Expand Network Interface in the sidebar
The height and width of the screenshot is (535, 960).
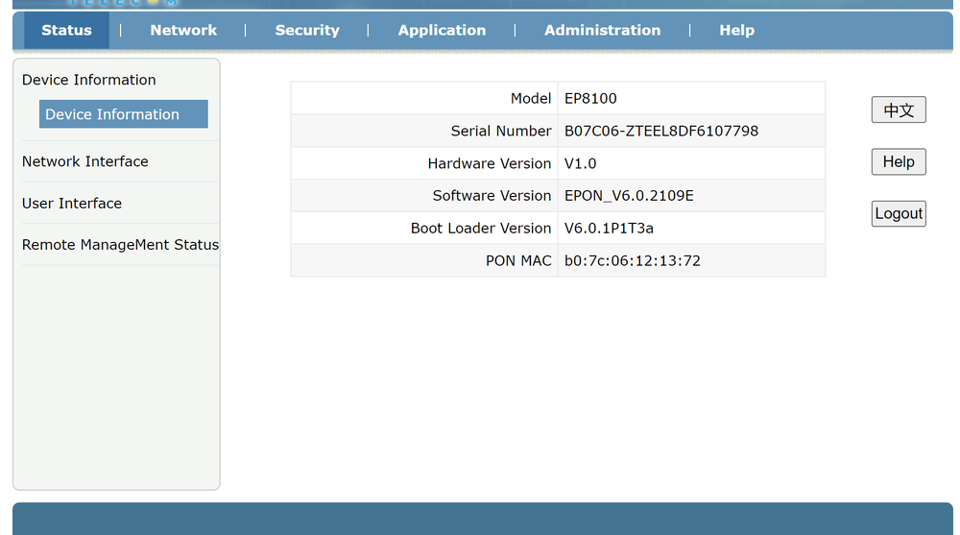85,161
